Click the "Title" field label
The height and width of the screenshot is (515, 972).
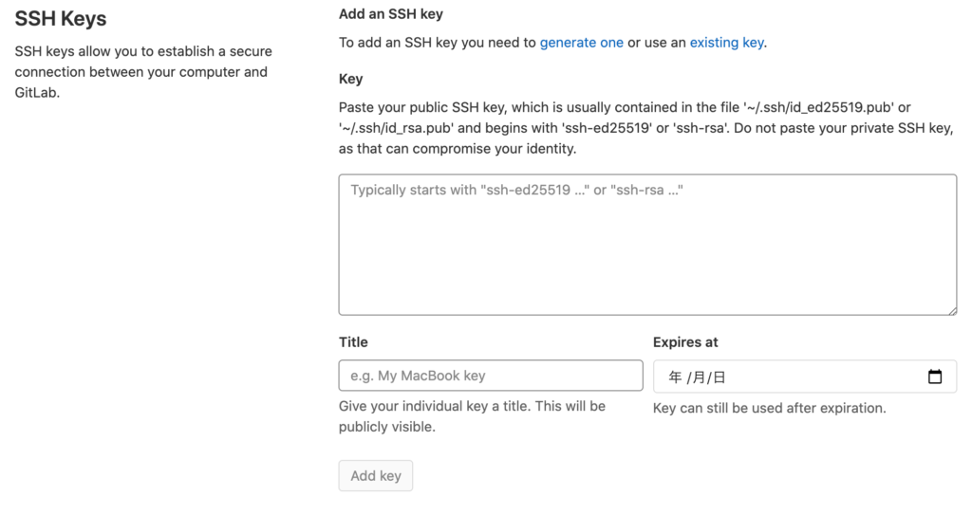[x=353, y=342]
